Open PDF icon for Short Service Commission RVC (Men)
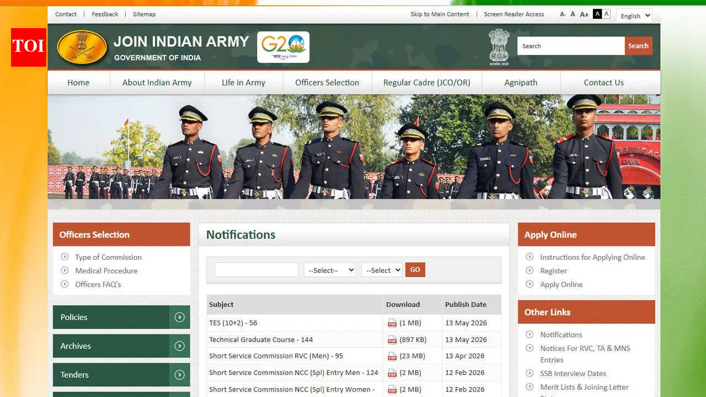706x397 pixels. point(392,356)
